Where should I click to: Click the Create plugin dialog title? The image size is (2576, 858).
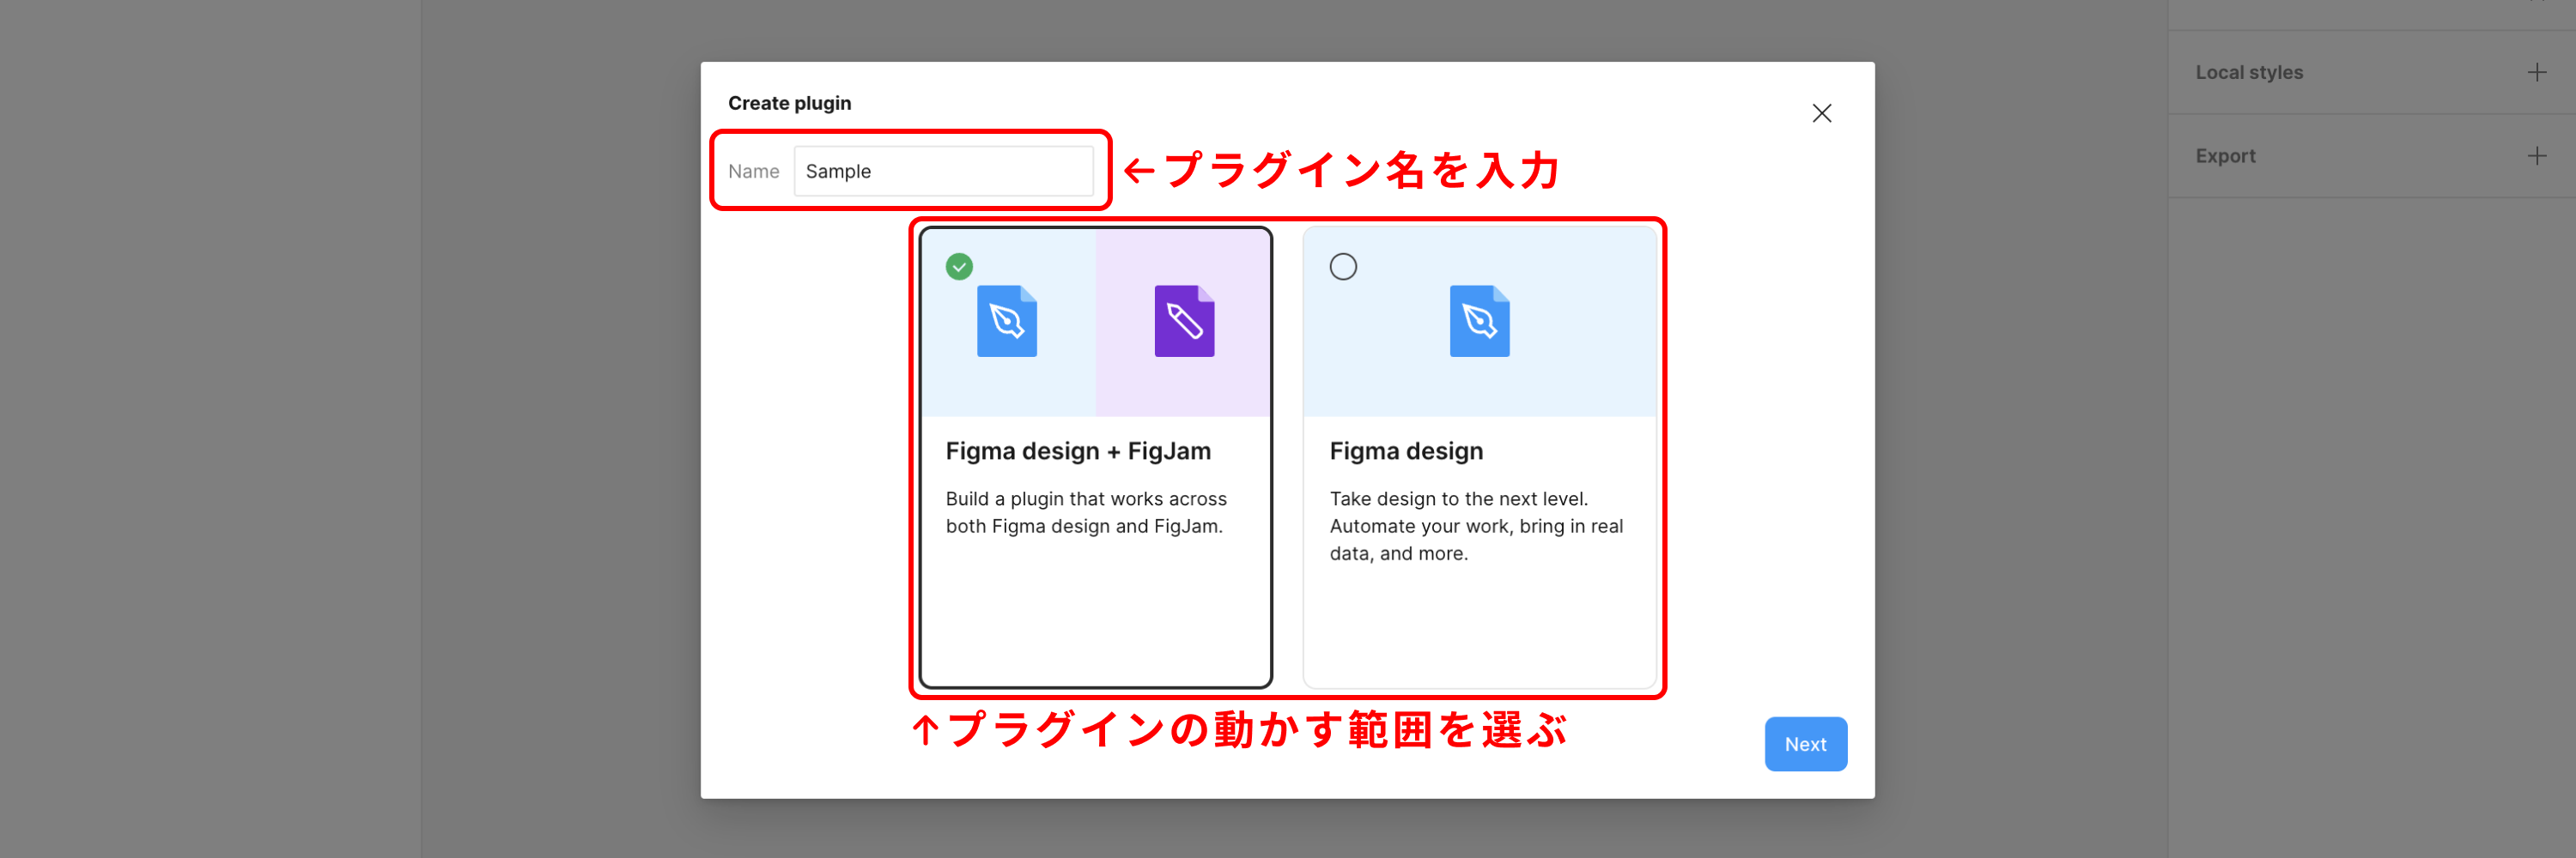coord(790,102)
